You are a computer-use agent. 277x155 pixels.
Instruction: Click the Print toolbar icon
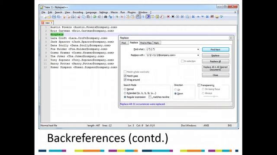(73, 17)
